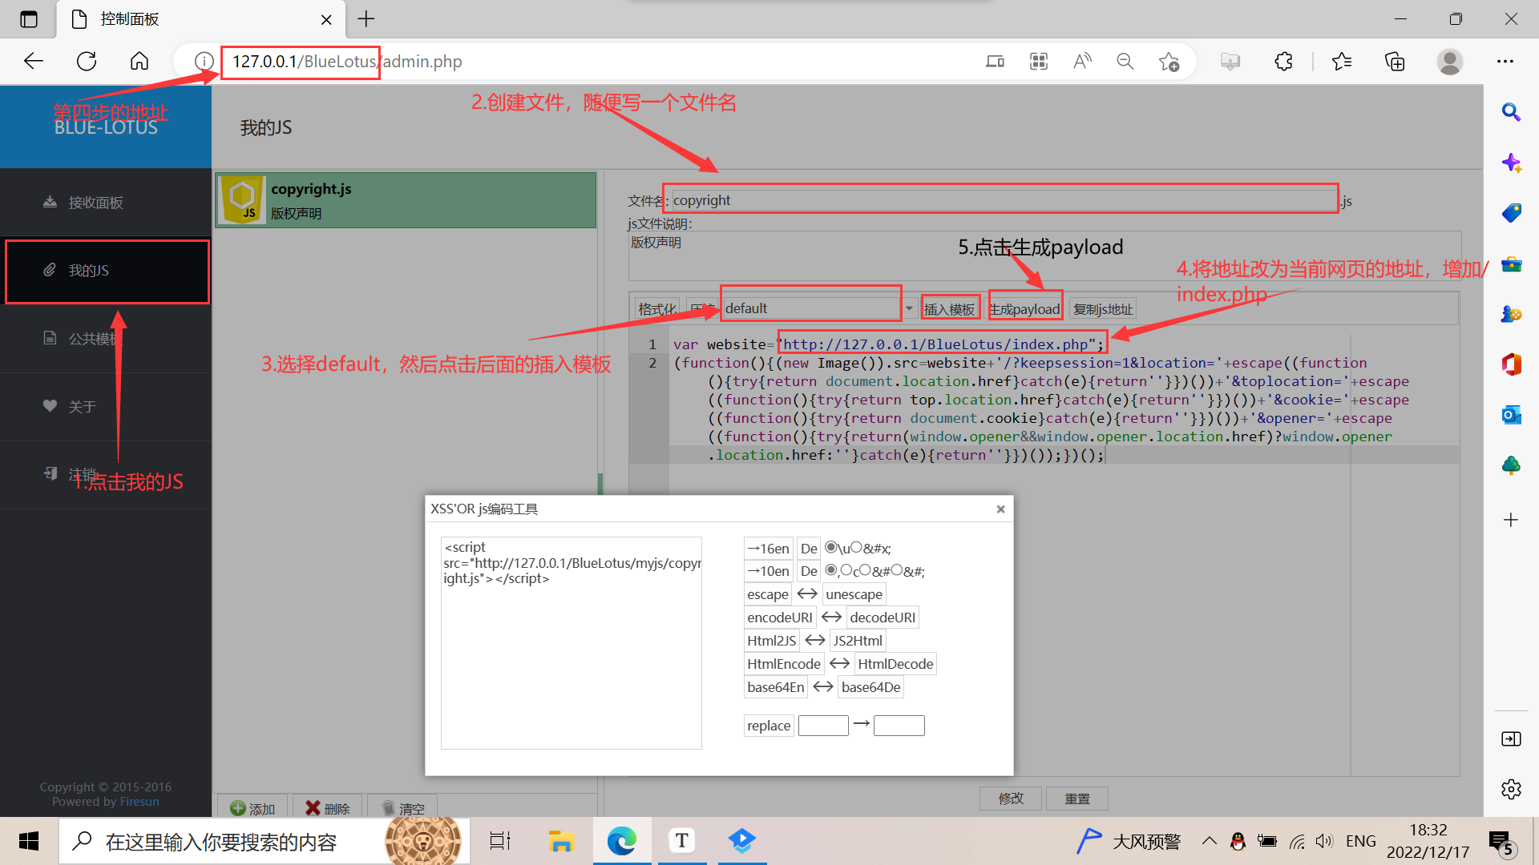1539x865 pixels.
Task: Go back with browser back arrow
Action: pos(34,62)
